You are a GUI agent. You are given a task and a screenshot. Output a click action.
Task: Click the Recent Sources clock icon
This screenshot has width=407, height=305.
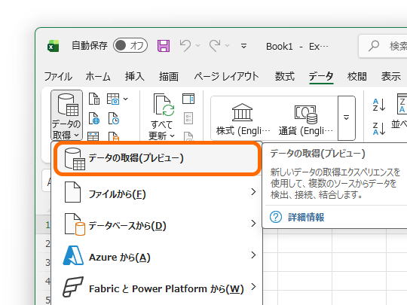coord(114,118)
